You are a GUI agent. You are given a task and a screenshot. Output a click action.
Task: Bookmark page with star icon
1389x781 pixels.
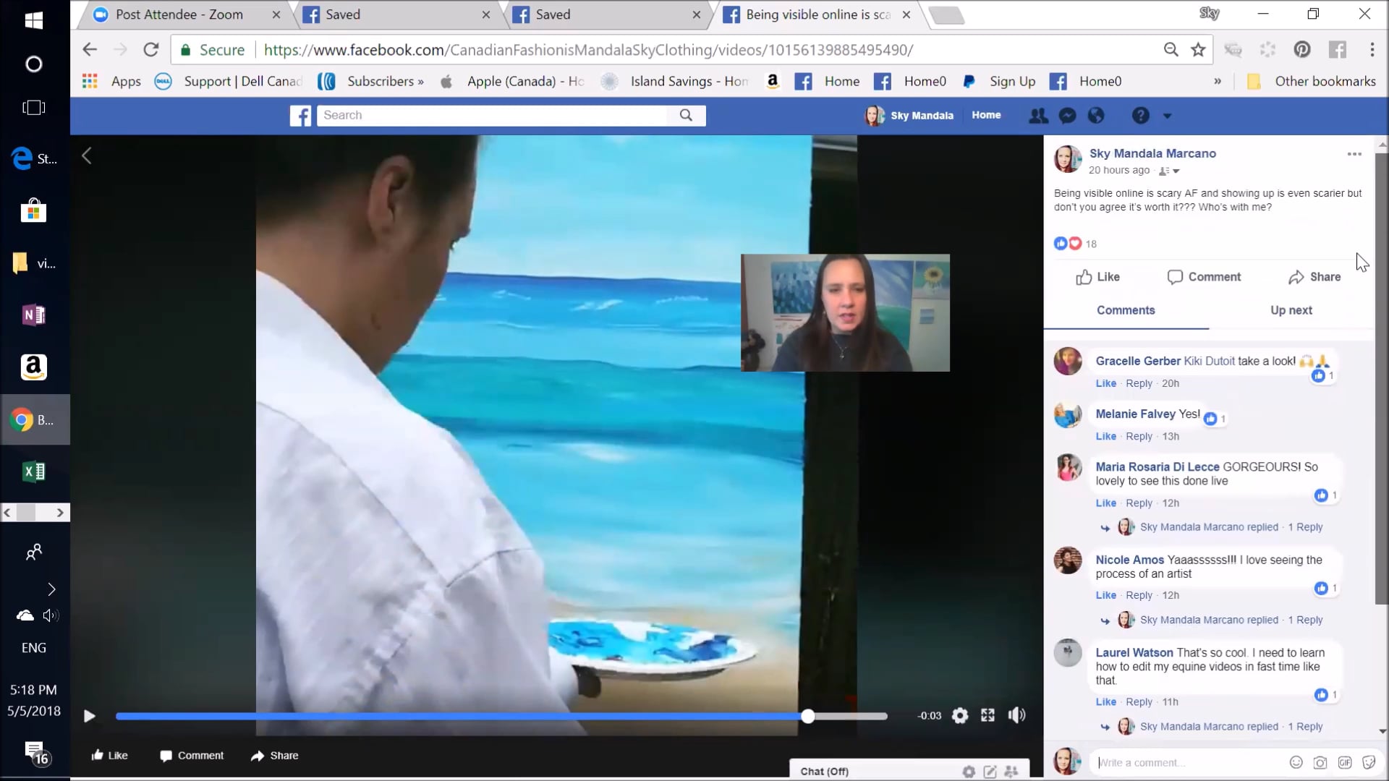point(1198,50)
